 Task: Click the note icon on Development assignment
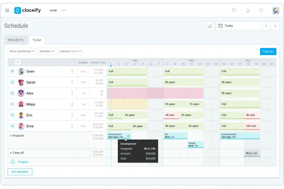128,136
